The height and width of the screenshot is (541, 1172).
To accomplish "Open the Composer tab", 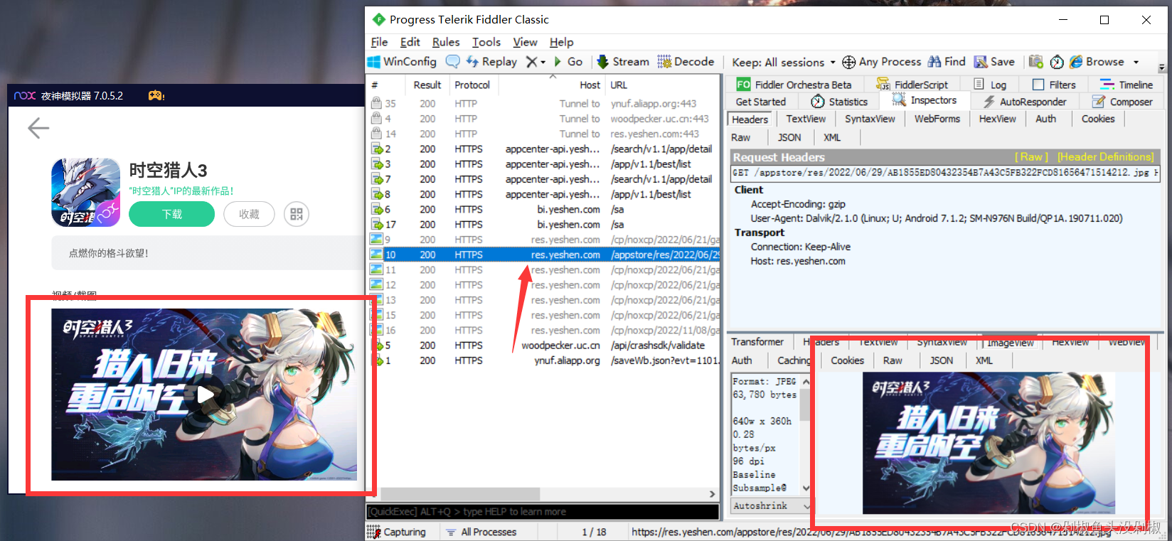I will coord(1123,102).
